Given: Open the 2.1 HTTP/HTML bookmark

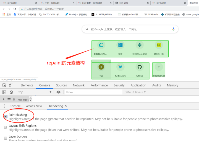Looking at the screenshot, I should click(103, 14).
